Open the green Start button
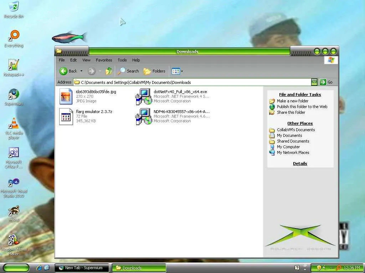365x273 pixels. (x=16, y=268)
